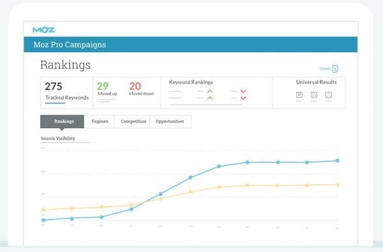
Task: Click the lower green up arrow in Keyword Rankings
Action: tap(210, 98)
